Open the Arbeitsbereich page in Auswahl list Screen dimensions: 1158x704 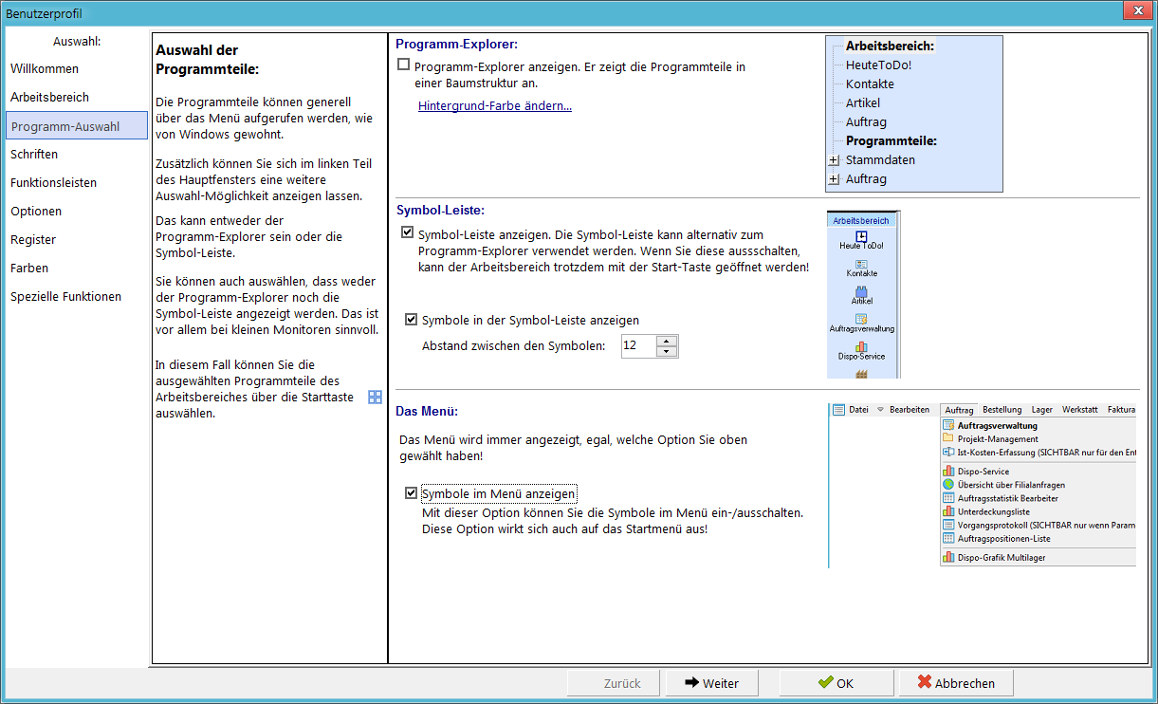49,97
